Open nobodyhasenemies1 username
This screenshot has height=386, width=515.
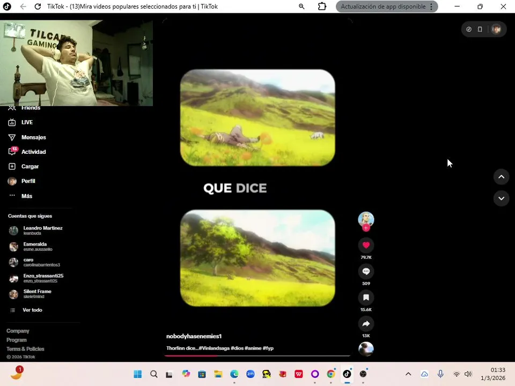pos(194,336)
